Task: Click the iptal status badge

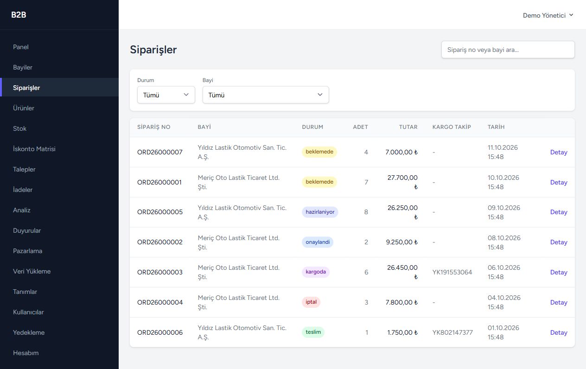Action: pyautogui.click(x=311, y=302)
